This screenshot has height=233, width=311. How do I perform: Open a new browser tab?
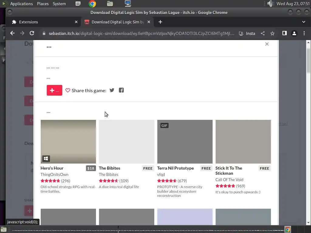160,22
